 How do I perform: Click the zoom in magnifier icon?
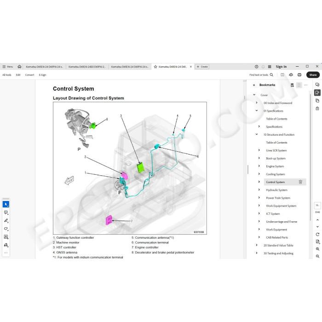pos(317,249)
